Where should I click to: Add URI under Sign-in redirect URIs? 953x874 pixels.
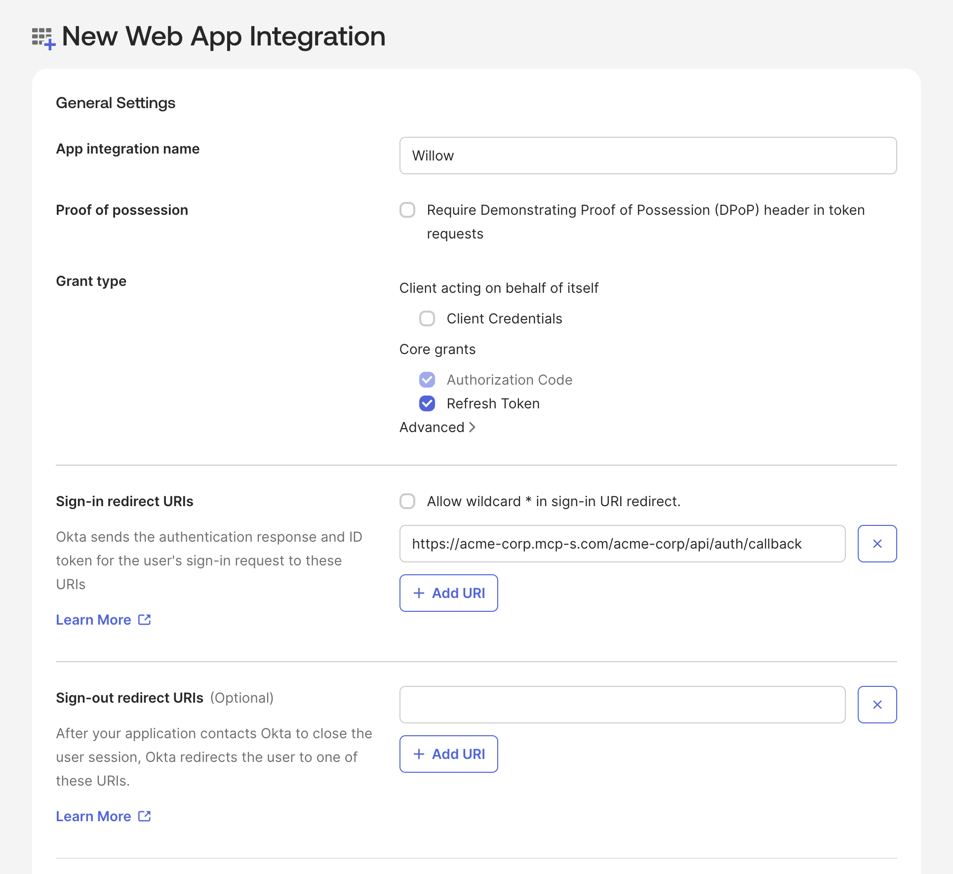coord(448,593)
